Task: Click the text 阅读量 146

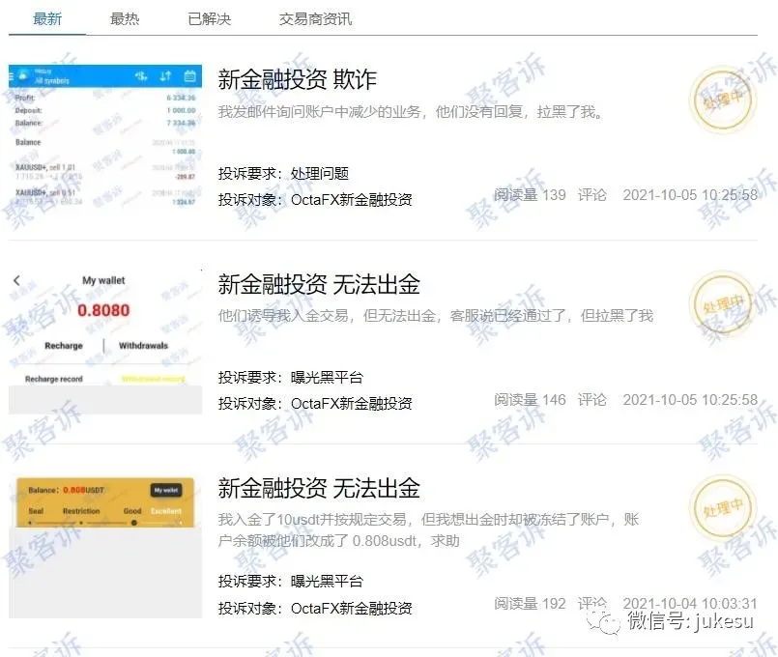Action: (530, 400)
